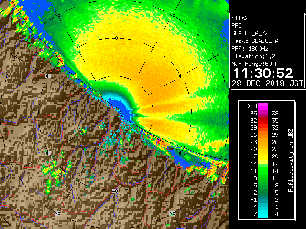Select the 'Elevation:1.2' text

[253, 56]
